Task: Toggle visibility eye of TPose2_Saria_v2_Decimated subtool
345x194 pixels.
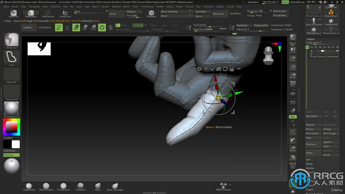Action: tap(337, 51)
